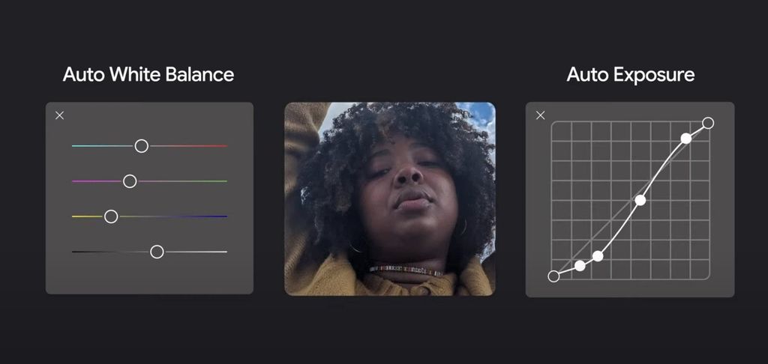
Task: Close the Auto White Balance panel
Action: (x=60, y=115)
